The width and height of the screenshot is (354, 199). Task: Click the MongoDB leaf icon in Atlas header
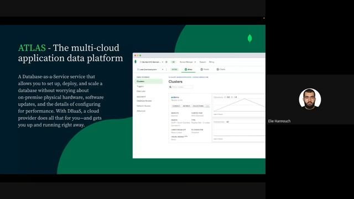(136, 61)
